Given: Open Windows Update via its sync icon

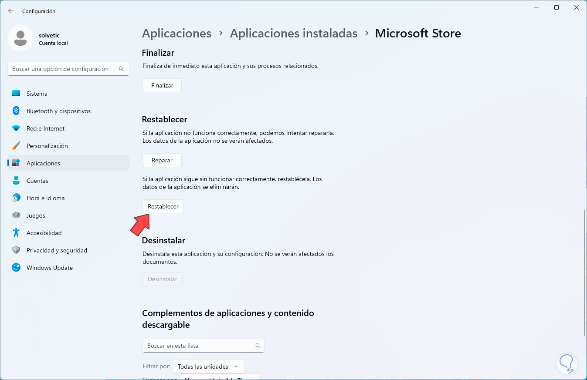Looking at the screenshot, I should (16, 268).
